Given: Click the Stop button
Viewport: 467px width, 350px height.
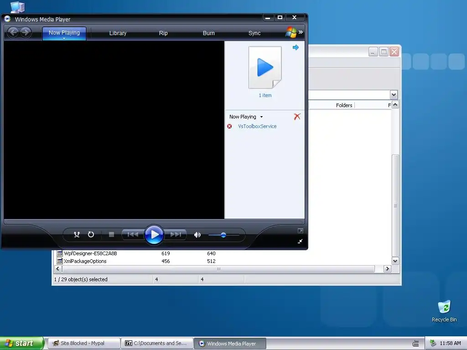Looking at the screenshot, I should tap(111, 235).
